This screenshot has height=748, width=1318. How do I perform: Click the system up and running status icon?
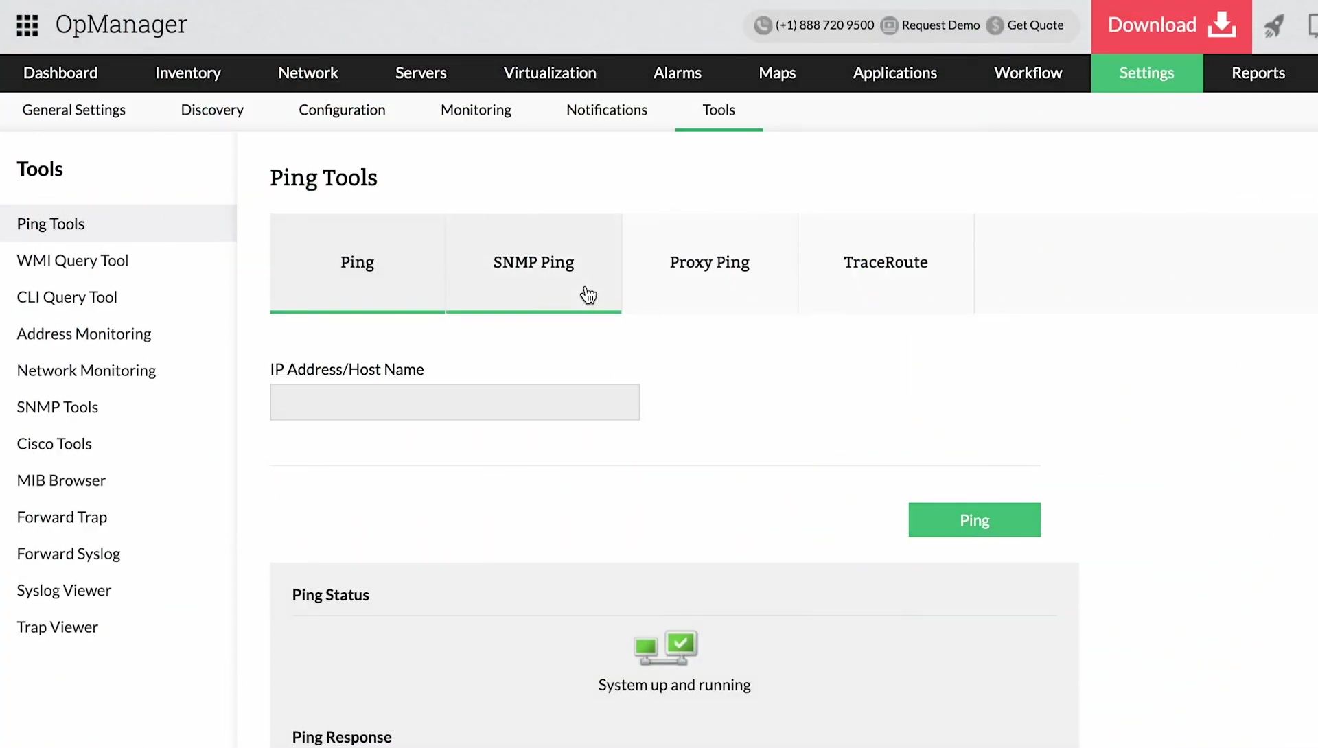(665, 648)
